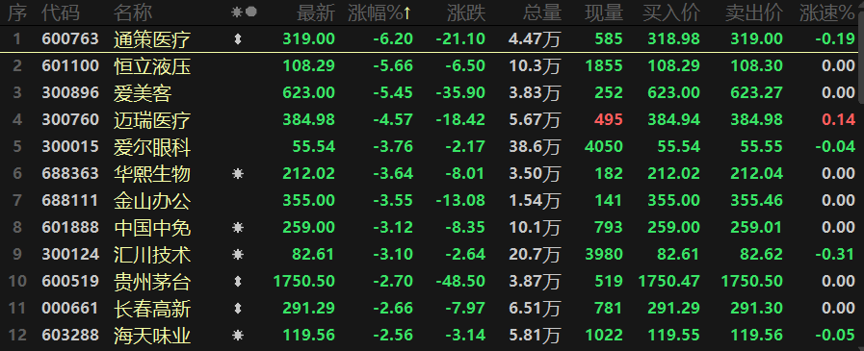Click the star marker icon beside 中国中免
Screen dimensions: 864x351
coord(238,227)
